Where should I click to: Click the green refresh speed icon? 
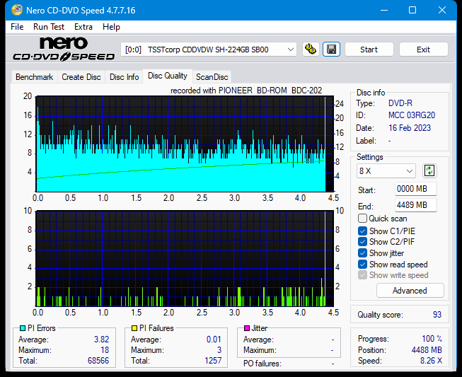point(429,171)
